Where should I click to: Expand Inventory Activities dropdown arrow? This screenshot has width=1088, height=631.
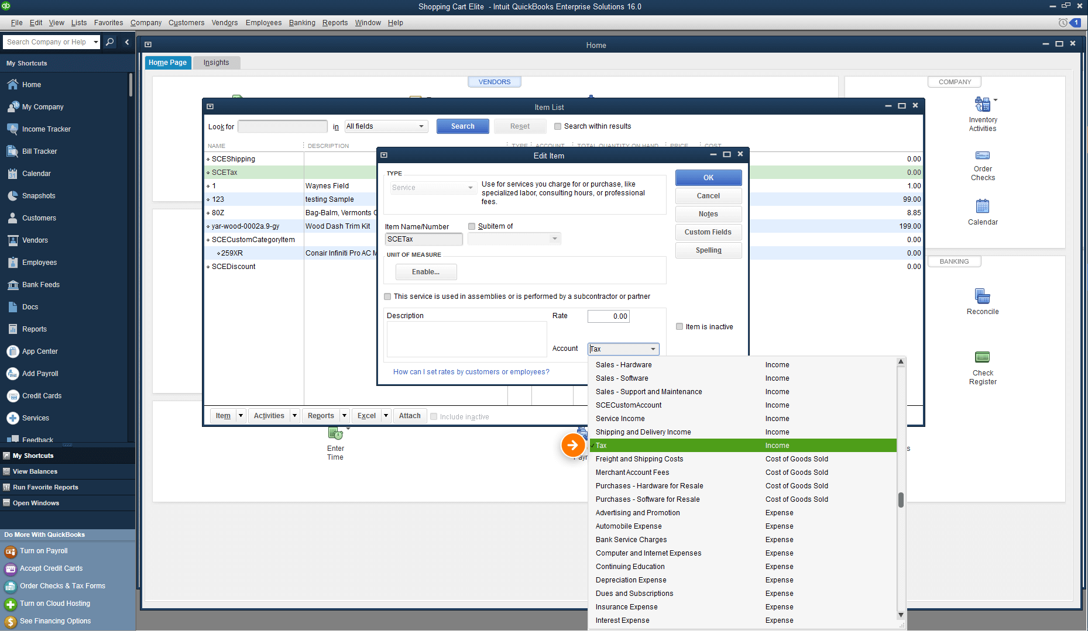(996, 100)
